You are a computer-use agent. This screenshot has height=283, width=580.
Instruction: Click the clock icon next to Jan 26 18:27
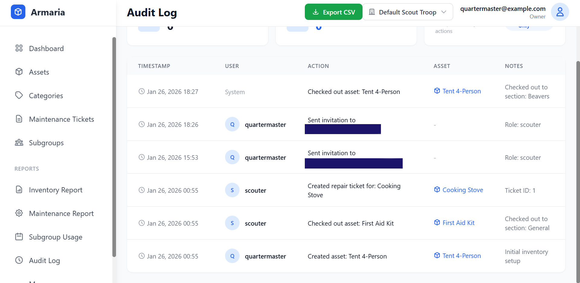tap(142, 91)
